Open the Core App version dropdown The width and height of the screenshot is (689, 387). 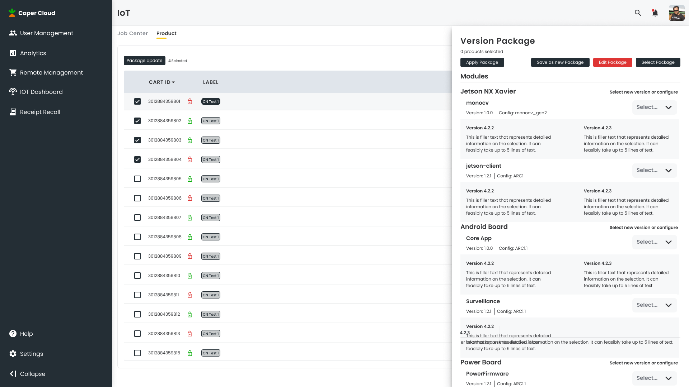pos(654,242)
